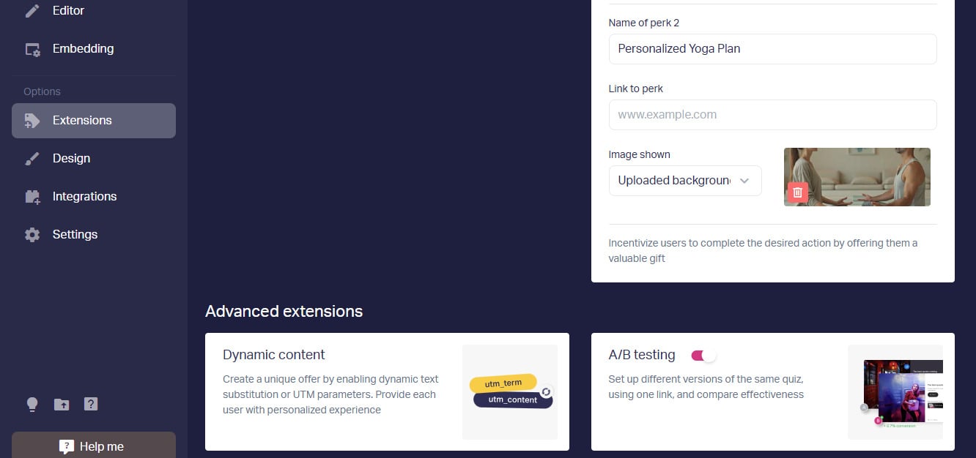Click the pencil Editor icon
Screen dimensions: 976x458
(32, 11)
